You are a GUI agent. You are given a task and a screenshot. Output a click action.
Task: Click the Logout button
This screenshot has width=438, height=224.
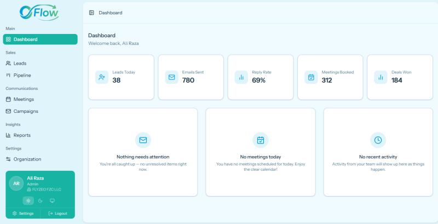[58, 214]
